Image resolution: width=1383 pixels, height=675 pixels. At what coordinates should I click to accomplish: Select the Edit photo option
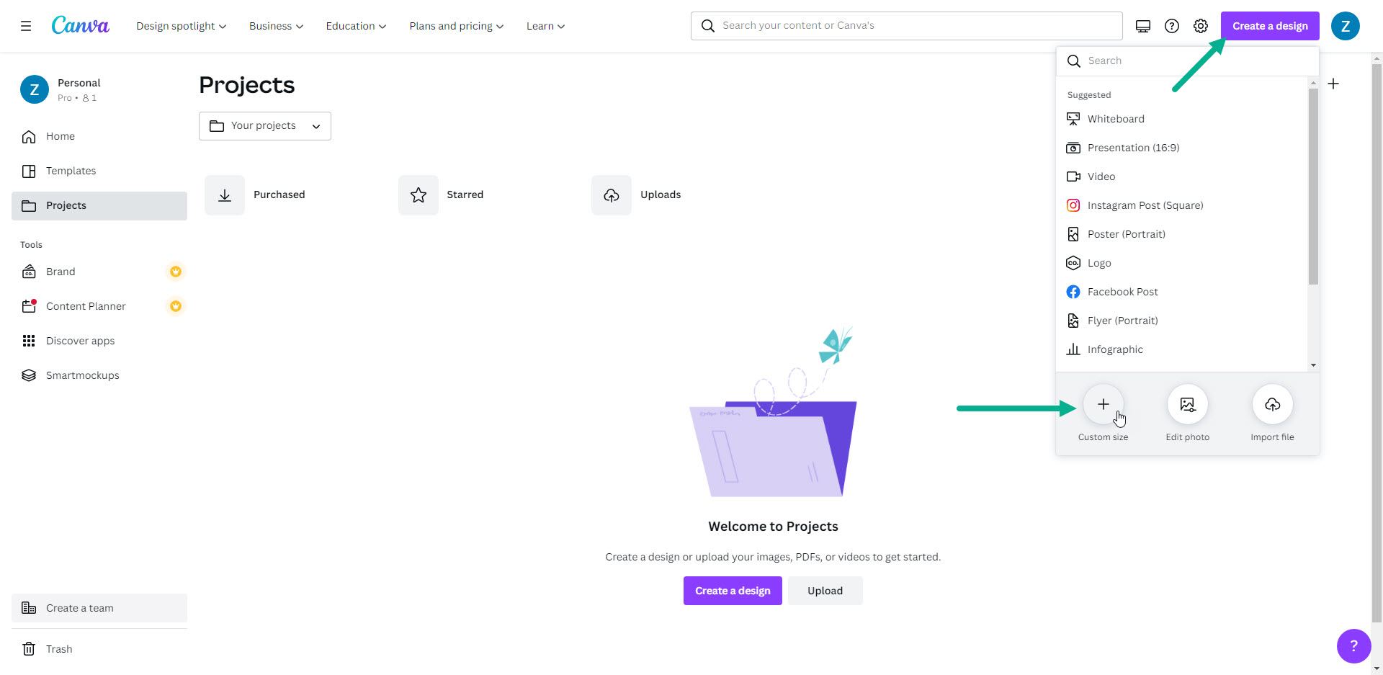click(1187, 404)
